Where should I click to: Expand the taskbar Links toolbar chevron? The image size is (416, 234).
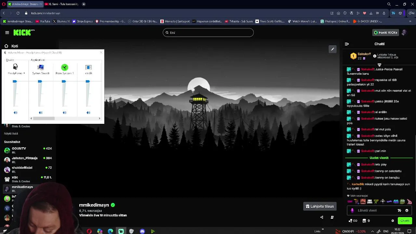click(x=322, y=230)
